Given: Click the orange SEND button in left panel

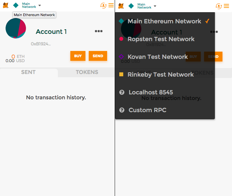Looking at the screenshot, I should tap(98, 56).
